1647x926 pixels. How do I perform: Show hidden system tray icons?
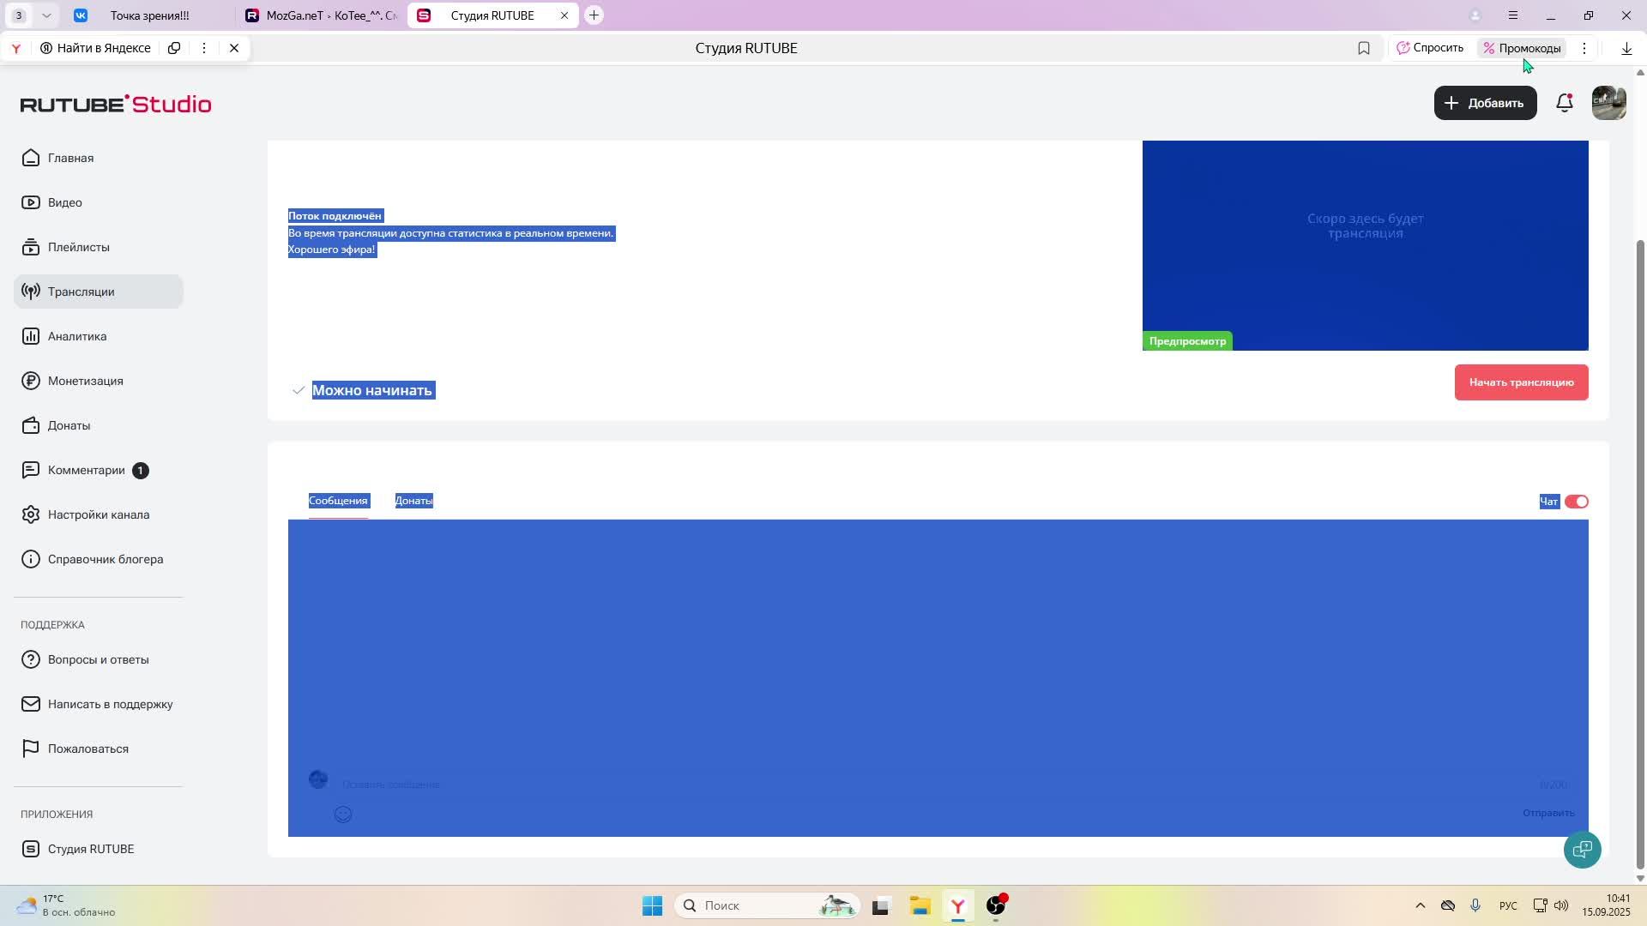(x=1420, y=905)
